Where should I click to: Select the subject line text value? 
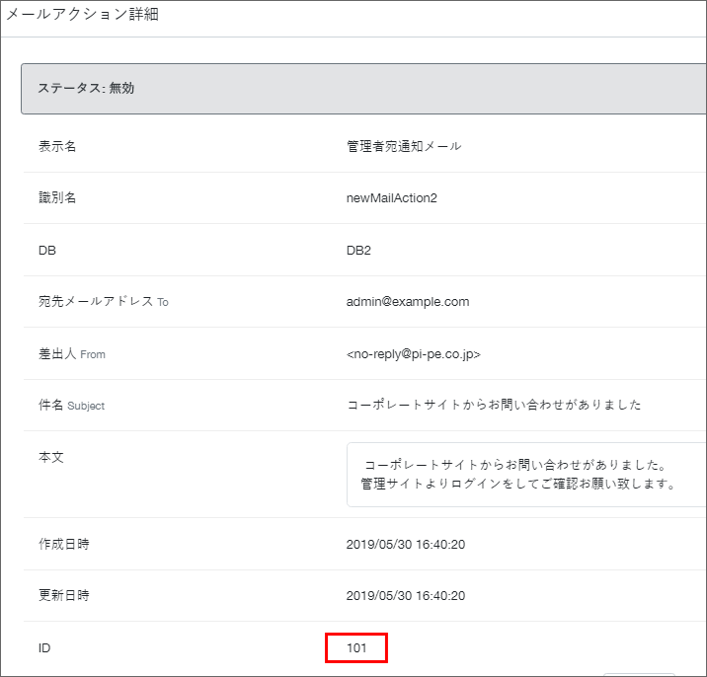tap(494, 405)
